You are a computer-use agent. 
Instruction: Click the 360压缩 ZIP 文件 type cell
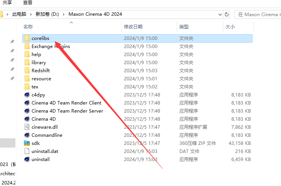pos(198,143)
